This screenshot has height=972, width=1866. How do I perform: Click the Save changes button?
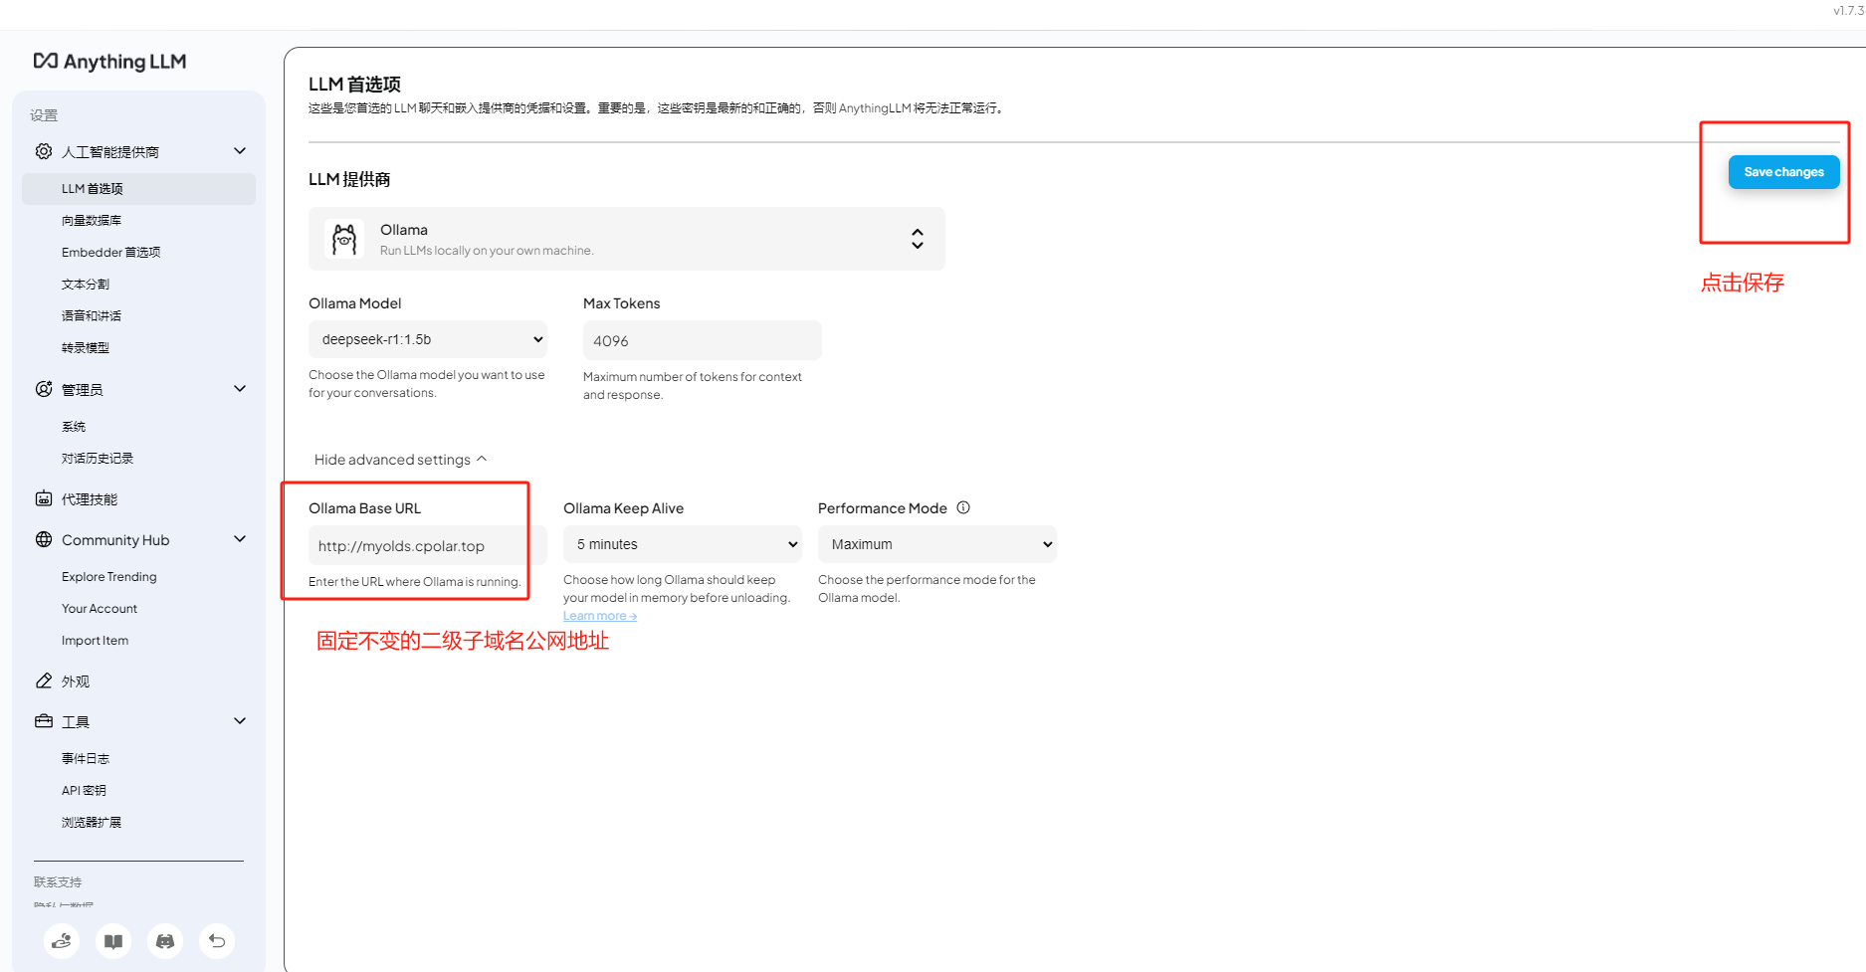click(x=1784, y=172)
